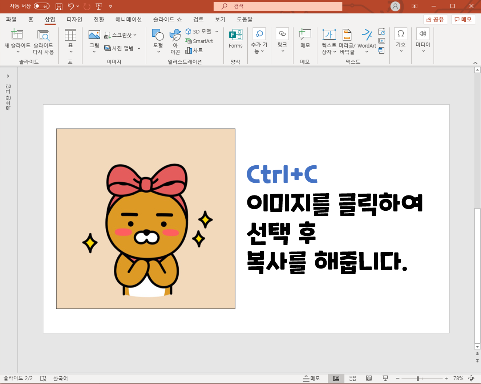Switch to the 홈 tab
Viewport: 481px width, 384px height.
[31, 20]
